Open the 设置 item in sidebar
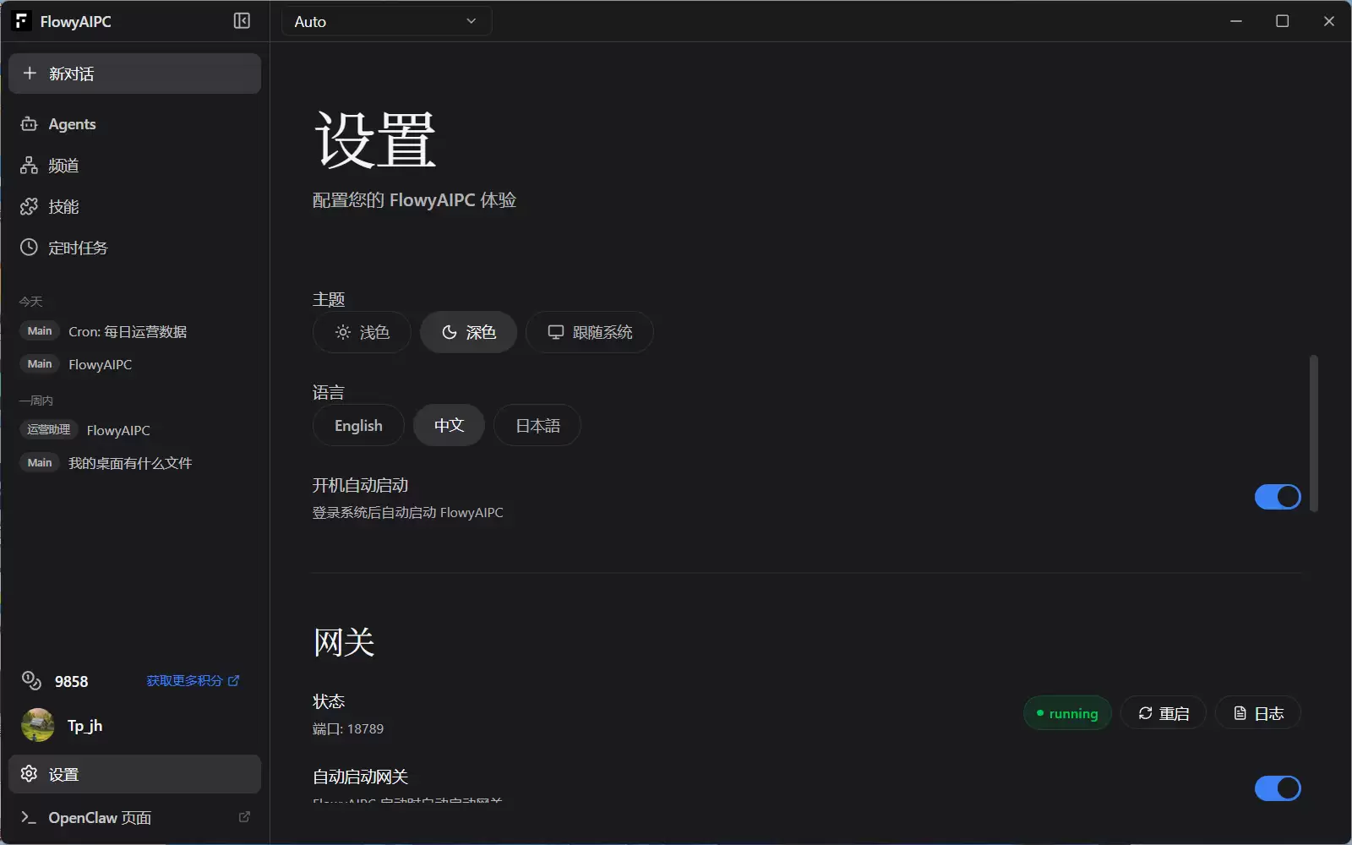 click(x=134, y=774)
